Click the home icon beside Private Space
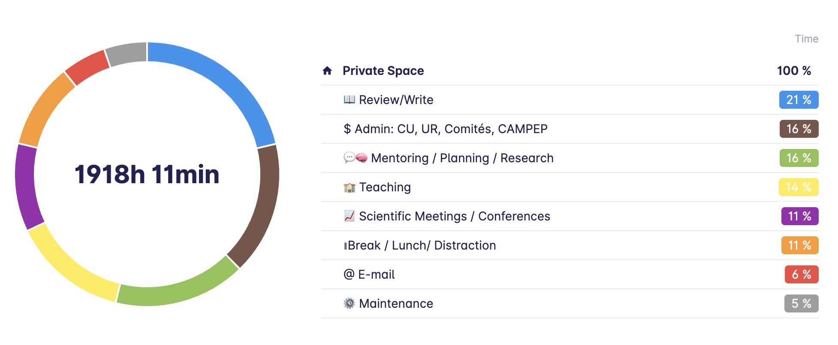Screen dimensions: 838x345 [327, 71]
